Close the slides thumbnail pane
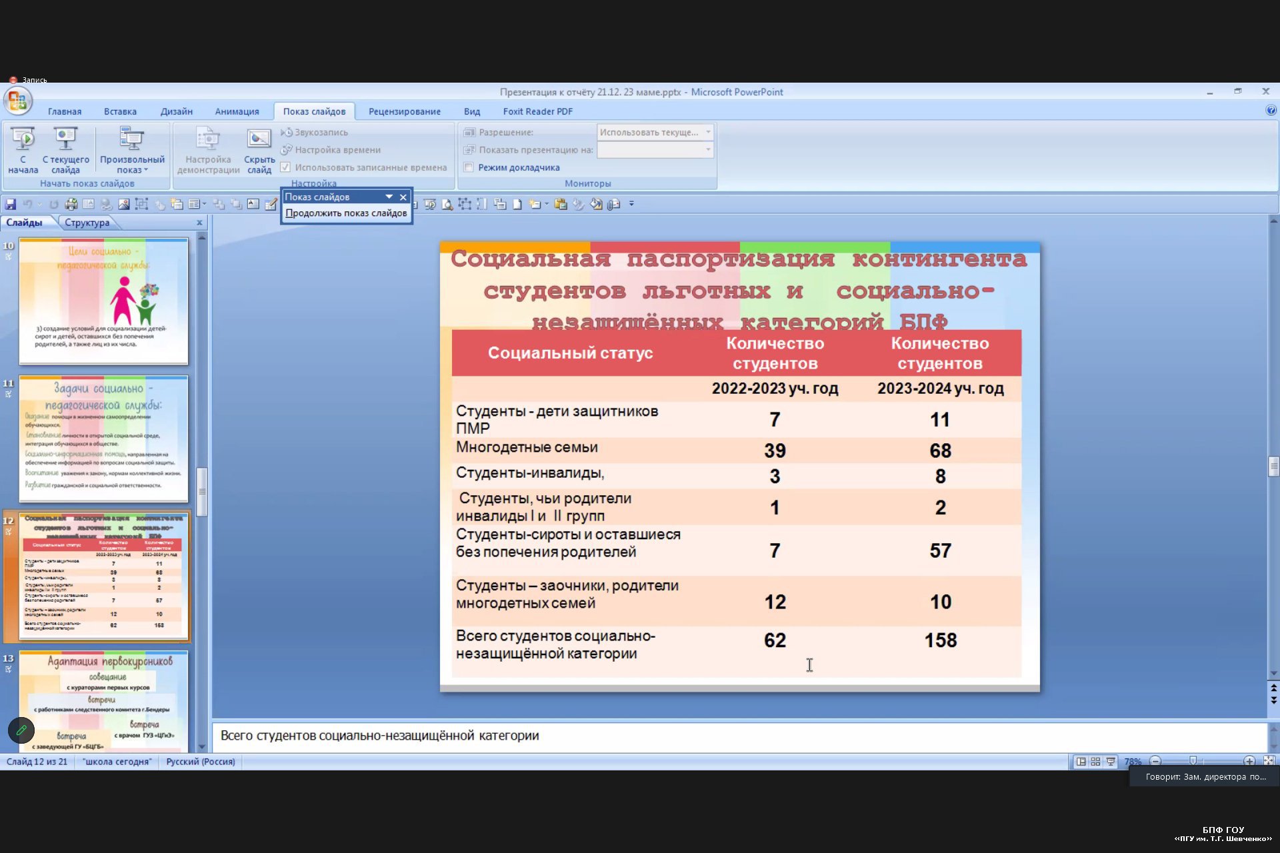The width and height of the screenshot is (1280, 853). click(x=199, y=223)
